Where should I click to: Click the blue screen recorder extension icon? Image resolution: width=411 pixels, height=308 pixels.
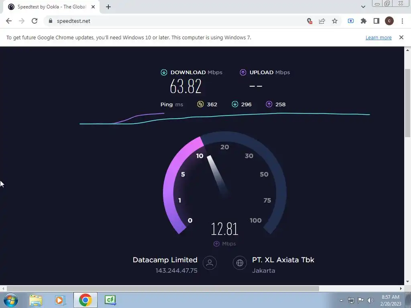pyautogui.click(x=351, y=21)
